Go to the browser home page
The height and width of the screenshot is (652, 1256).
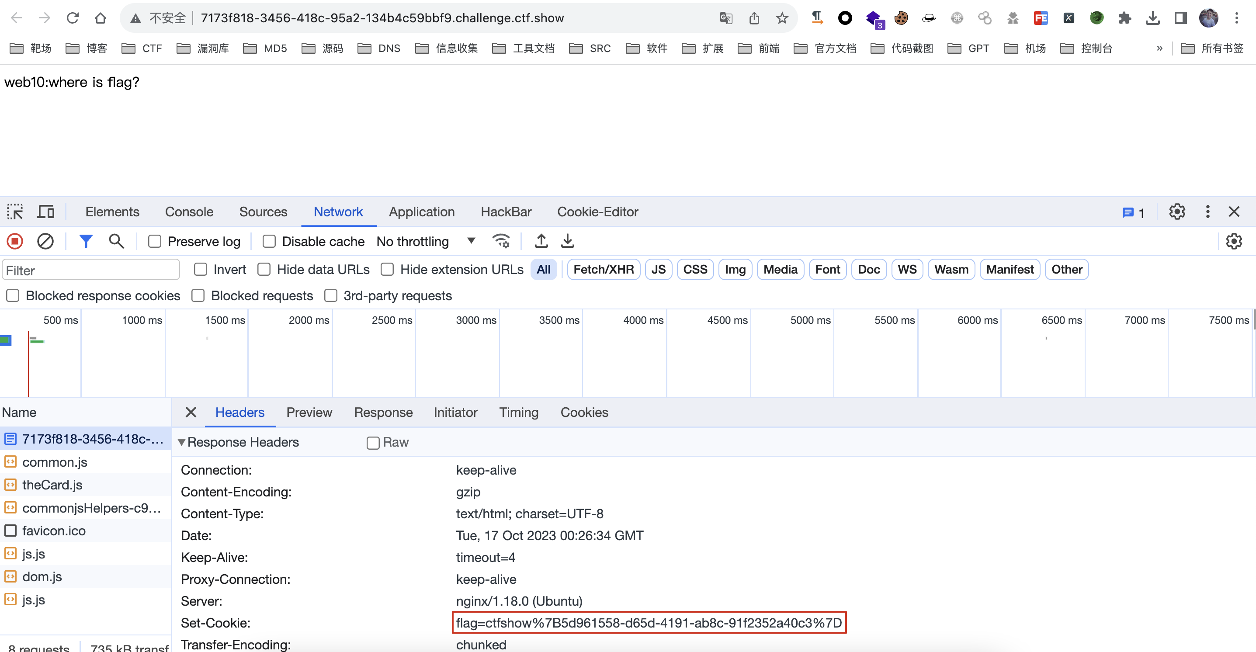coord(101,18)
